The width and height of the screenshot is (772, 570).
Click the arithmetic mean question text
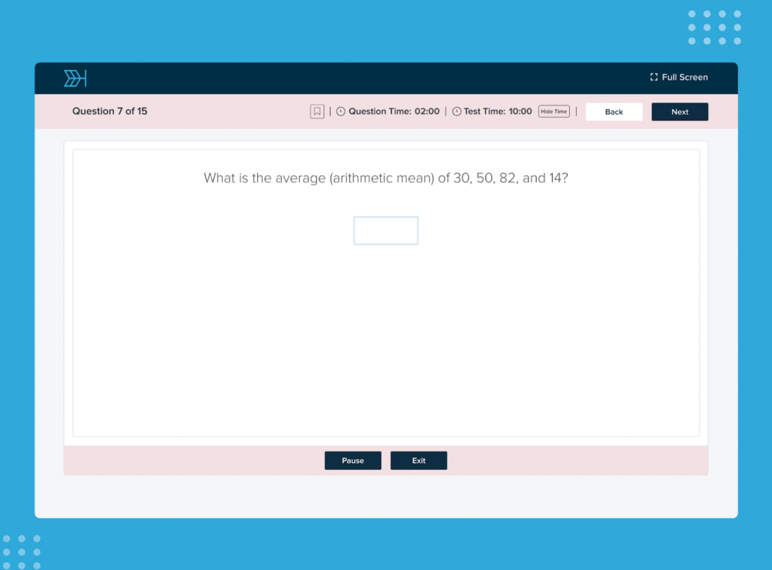386,178
